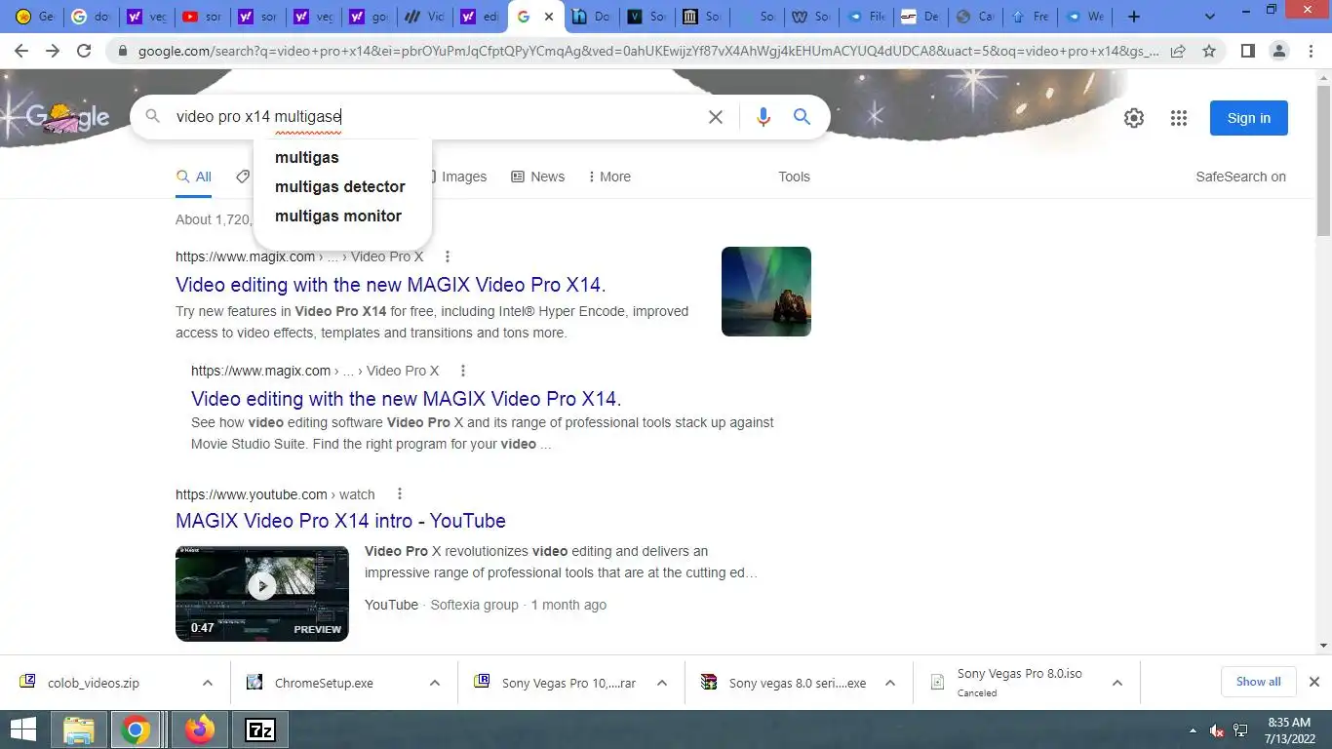Expand options for Sony vegas 8.0 exe download
Image resolution: width=1332 pixels, height=749 pixels.
pos(889,683)
